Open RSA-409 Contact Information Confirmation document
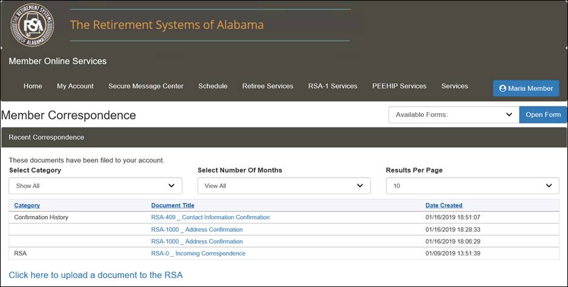The height and width of the screenshot is (287, 568). (210, 217)
